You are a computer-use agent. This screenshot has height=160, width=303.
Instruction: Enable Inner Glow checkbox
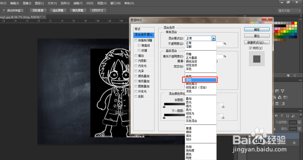coord(136,66)
